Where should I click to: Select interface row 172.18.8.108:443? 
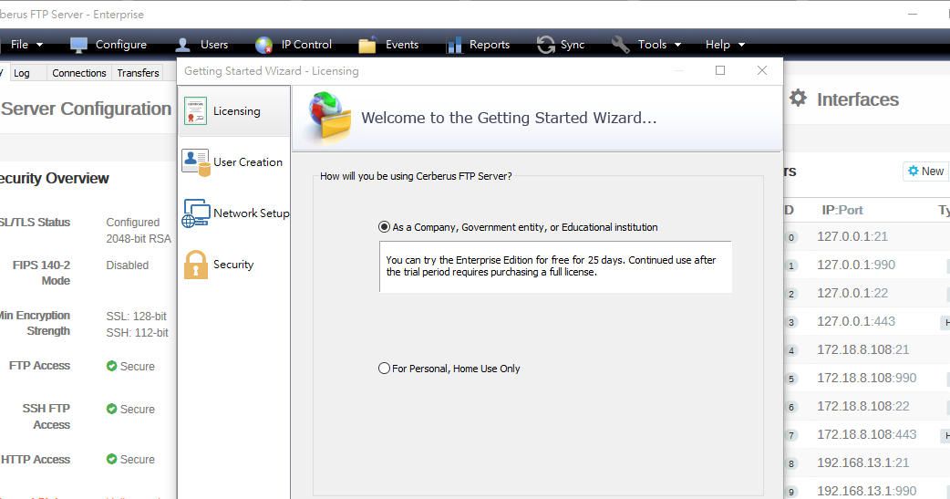[866, 435]
